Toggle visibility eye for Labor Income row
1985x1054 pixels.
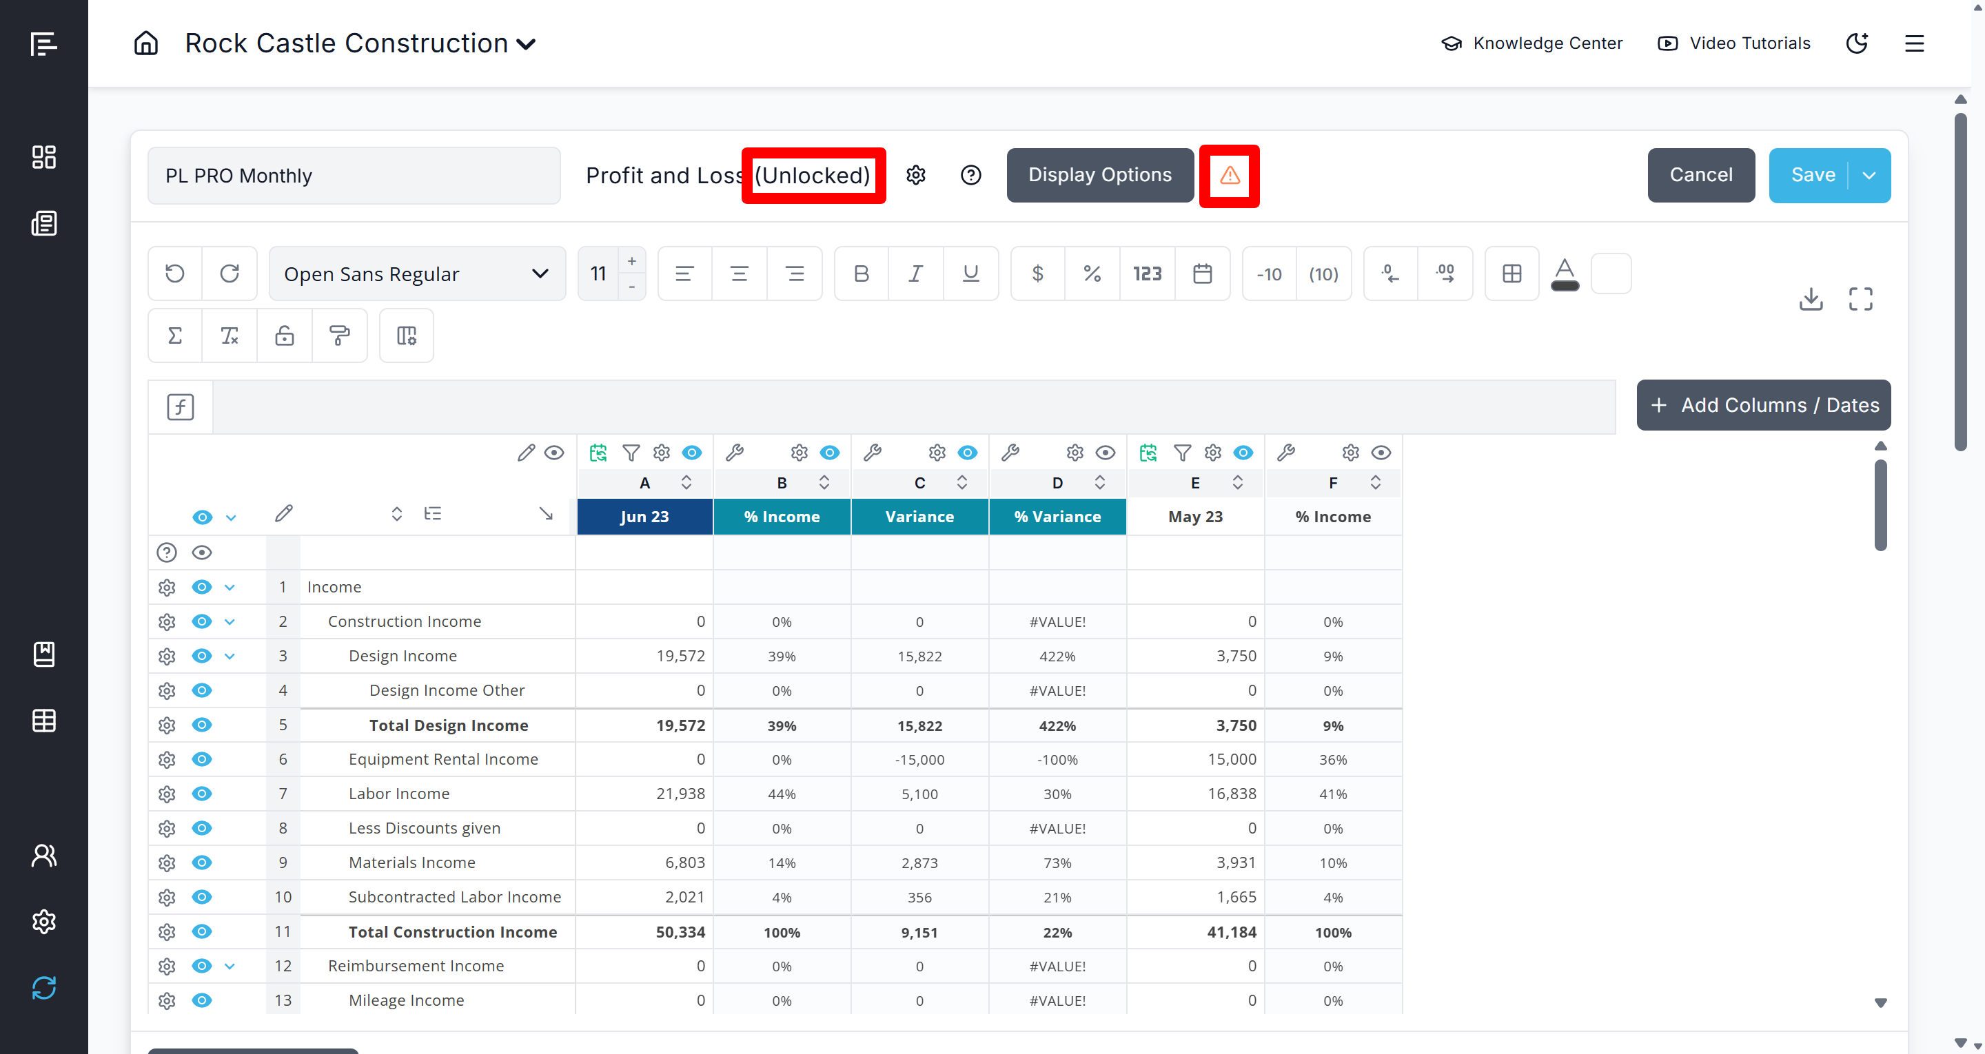(x=202, y=794)
